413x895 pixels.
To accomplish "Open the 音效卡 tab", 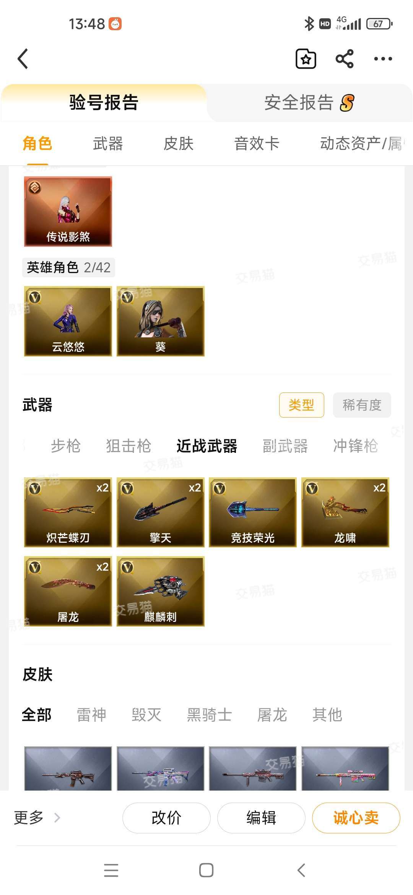I will click(257, 144).
